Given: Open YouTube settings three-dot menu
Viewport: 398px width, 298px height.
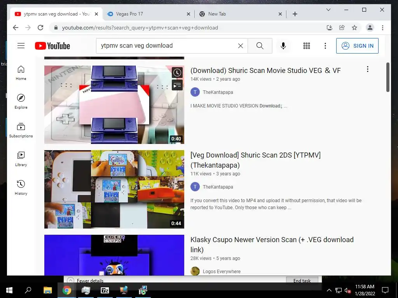Looking at the screenshot, I should click(x=325, y=46).
